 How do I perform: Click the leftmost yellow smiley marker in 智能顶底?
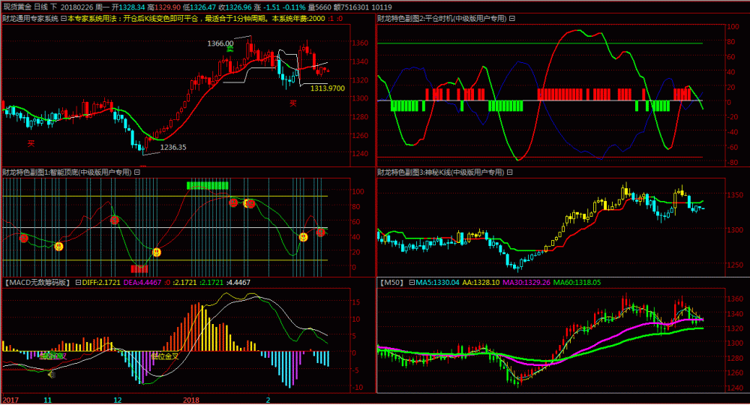pos(58,247)
